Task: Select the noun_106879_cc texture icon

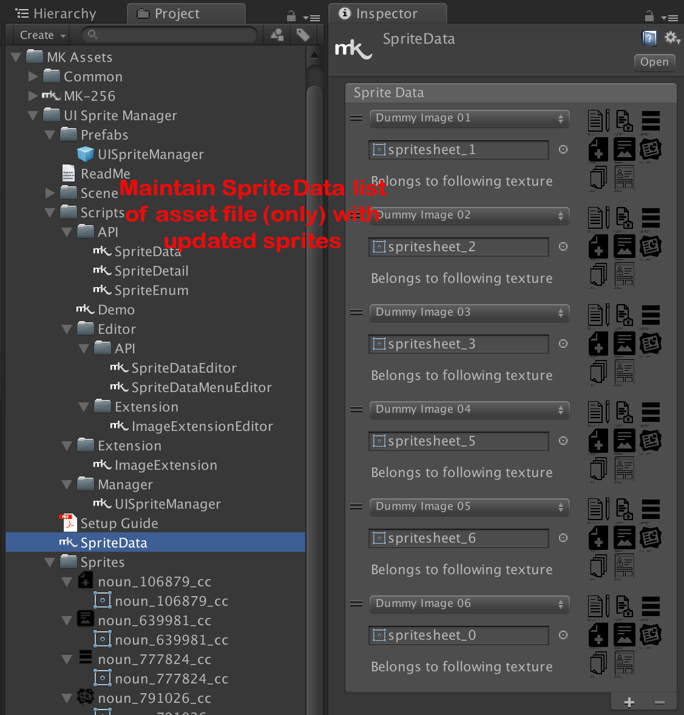Action: pyautogui.click(x=85, y=580)
